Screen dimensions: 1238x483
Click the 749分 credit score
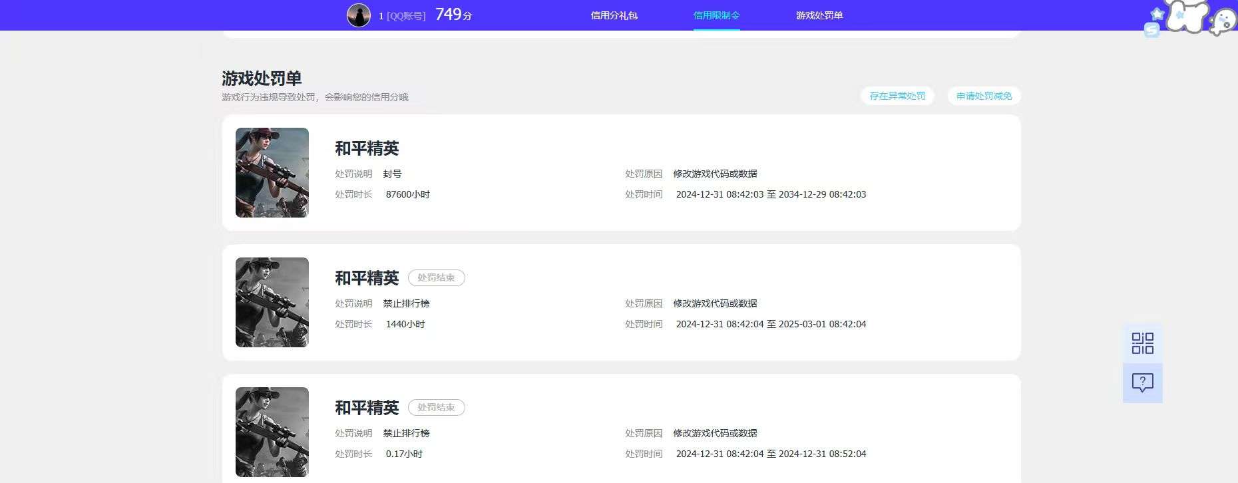[453, 15]
